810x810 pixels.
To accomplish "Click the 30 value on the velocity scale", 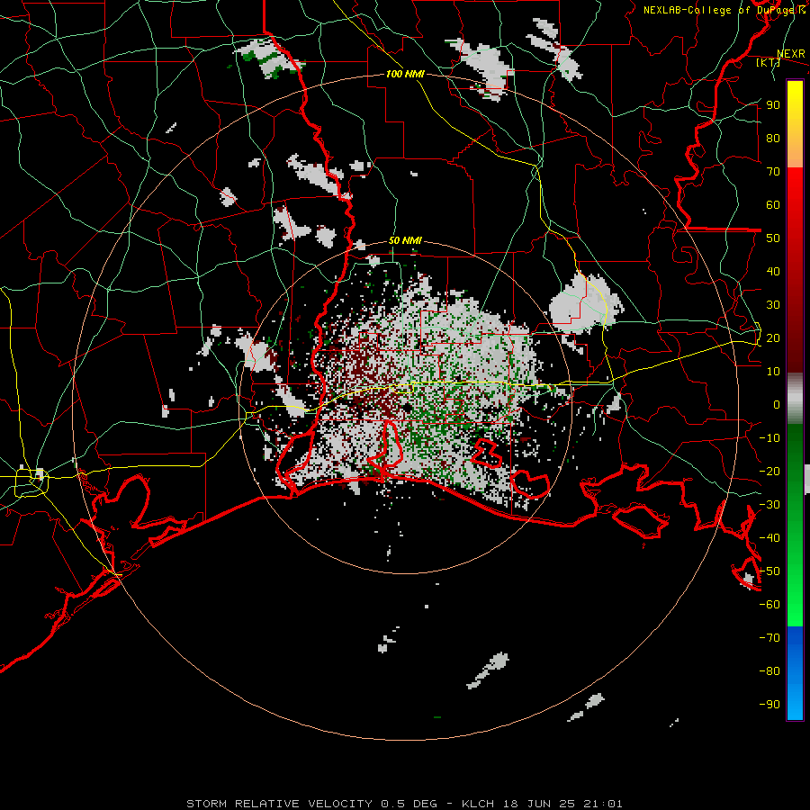I will coord(773,305).
